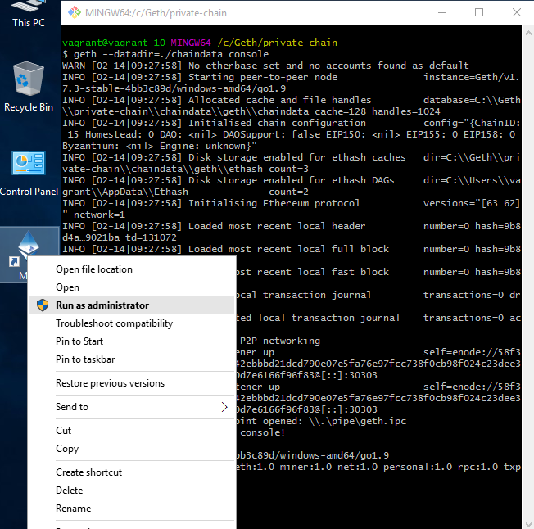The width and height of the screenshot is (534, 529).
Task: Select Cut in the context menu
Action: pyautogui.click(x=132, y=431)
